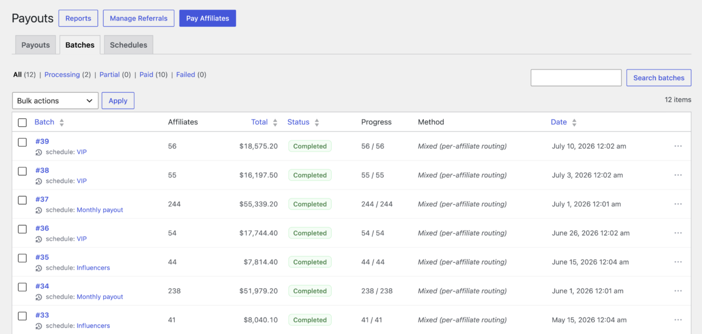Open the actions menu for batch #37
702x334 pixels.
point(677,204)
